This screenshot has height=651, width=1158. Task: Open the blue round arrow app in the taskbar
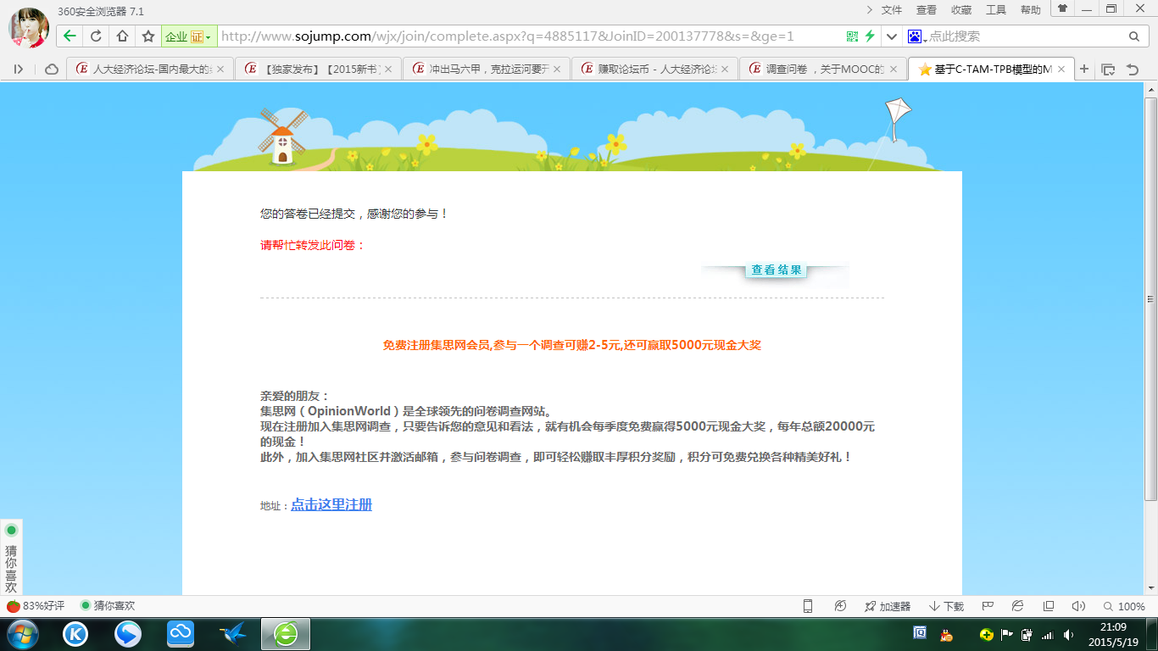point(128,634)
